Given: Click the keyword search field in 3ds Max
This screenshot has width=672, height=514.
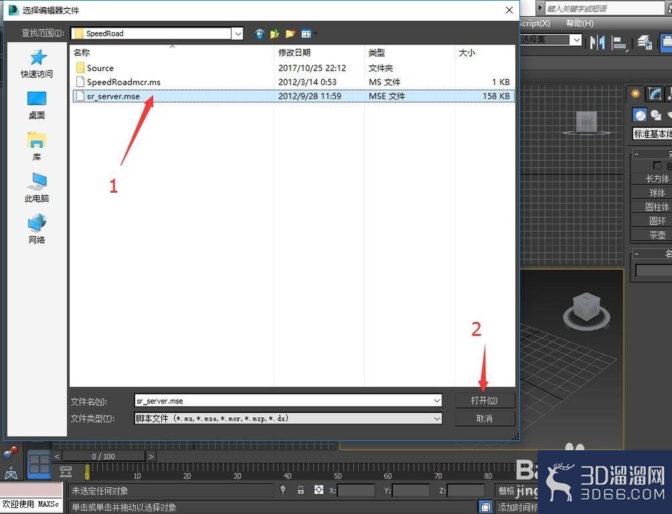Looking at the screenshot, I should (x=605, y=9).
